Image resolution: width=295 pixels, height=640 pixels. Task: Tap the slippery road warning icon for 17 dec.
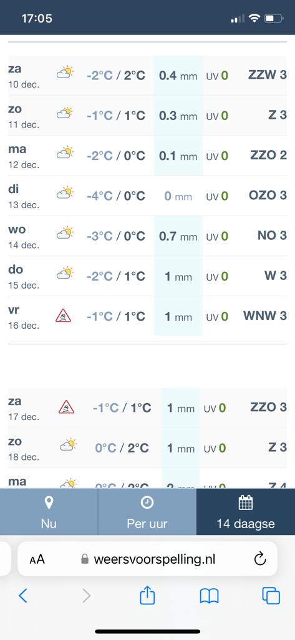[66, 407]
